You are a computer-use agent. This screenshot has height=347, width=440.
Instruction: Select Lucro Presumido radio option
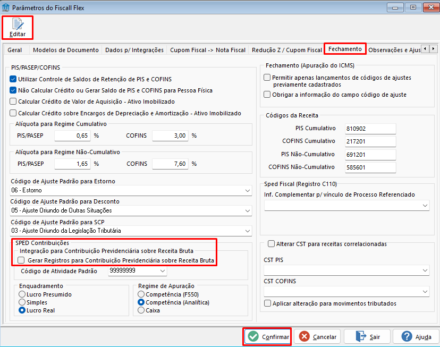[22, 294]
